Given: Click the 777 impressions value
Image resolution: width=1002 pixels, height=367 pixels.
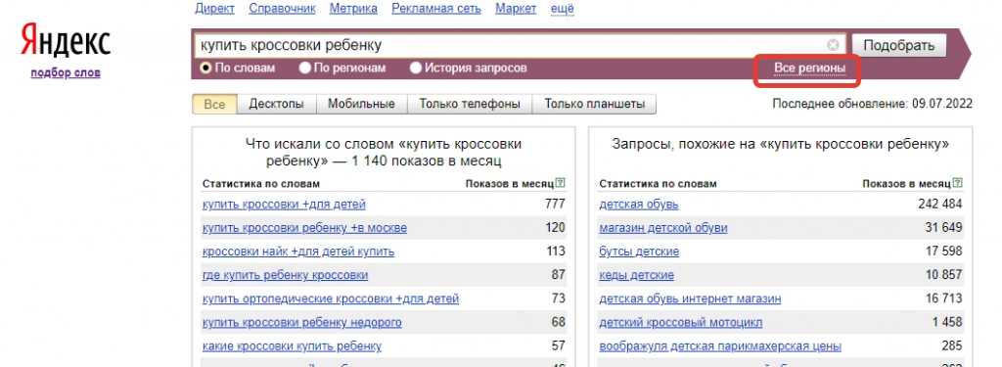Looking at the screenshot, I should click(x=556, y=205).
